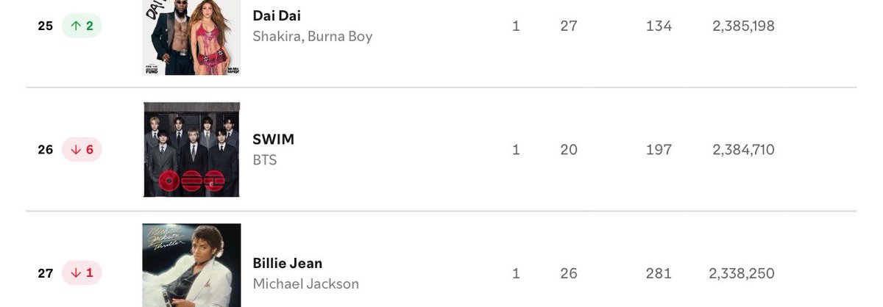
Task: Open the Billie Jean Thriller album cover
Action: 191,265
